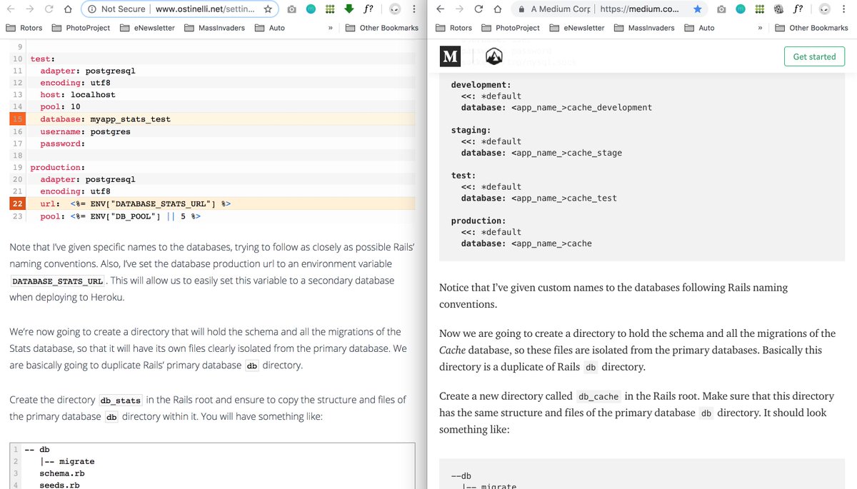Open MassInvaders bookmark folder in Medium window
This screenshot has width=857, height=489.
pyautogui.click(x=643, y=28)
